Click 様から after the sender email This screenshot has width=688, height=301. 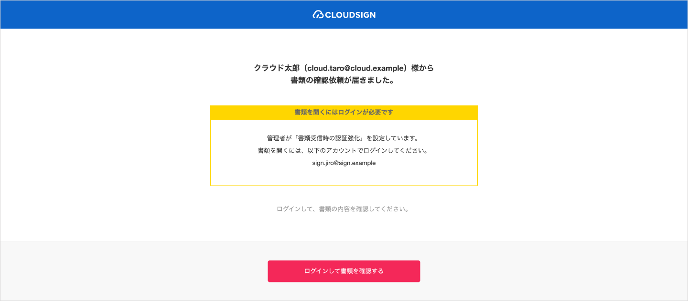point(422,68)
